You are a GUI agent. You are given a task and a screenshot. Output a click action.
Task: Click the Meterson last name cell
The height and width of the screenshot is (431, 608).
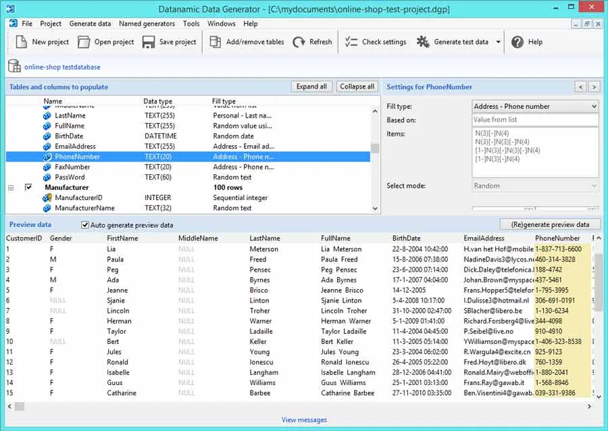point(263,249)
